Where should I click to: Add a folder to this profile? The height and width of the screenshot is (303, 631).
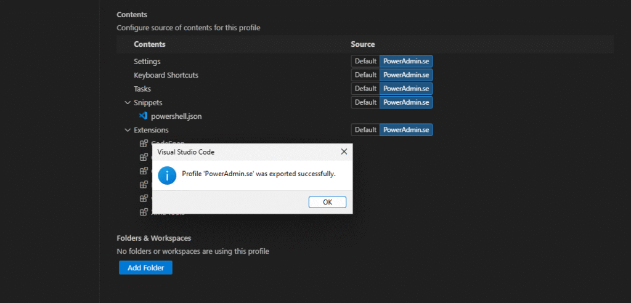pos(145,268)
